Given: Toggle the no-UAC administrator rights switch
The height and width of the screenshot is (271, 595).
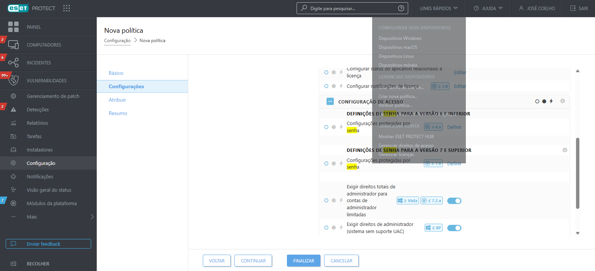Looking at the screenshot, I should pyautogui.click(x=454, y=228).
